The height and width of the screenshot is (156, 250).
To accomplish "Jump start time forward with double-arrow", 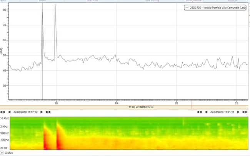I will click(x=48, y=112).
